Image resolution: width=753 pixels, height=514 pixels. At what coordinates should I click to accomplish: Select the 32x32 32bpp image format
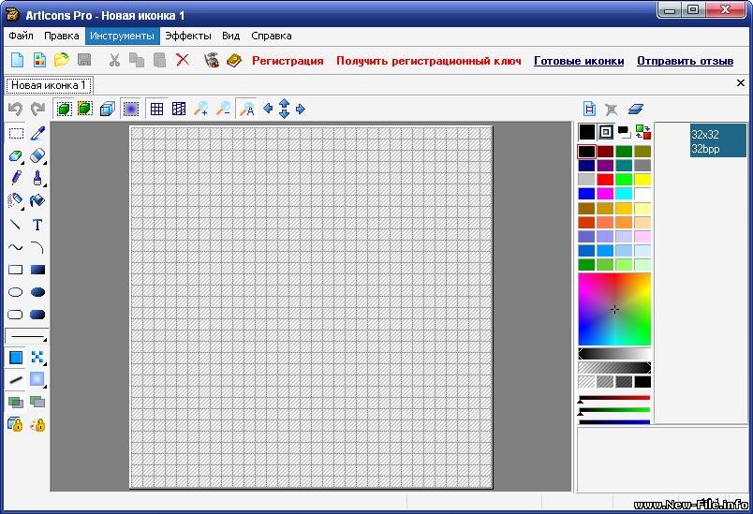[718, 140]
